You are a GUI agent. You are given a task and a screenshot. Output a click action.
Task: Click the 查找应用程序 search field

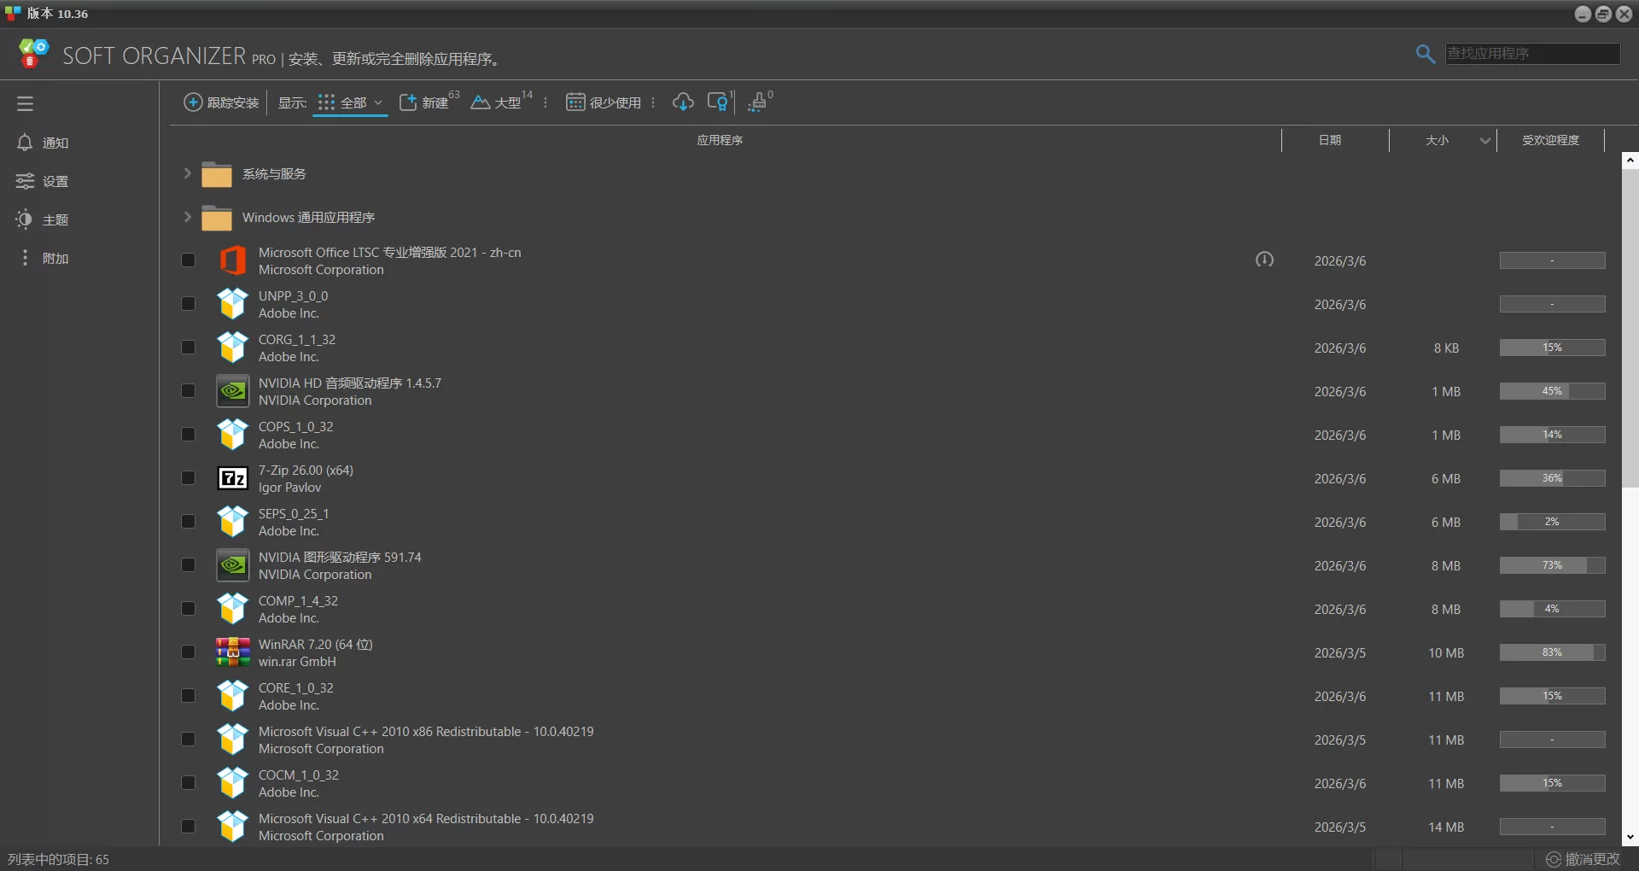[x=1531, y=54]
